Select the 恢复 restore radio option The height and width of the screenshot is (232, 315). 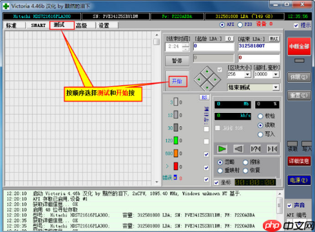(x=245, y=171)
